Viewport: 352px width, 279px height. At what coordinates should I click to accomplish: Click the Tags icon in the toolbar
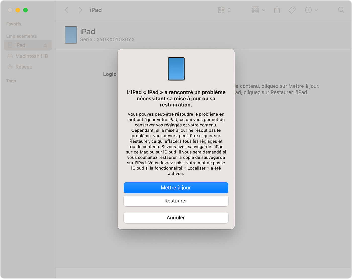(x=292, y=10)
